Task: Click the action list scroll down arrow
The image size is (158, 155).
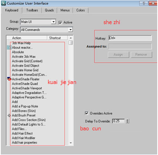Action: tap(71, 143)
